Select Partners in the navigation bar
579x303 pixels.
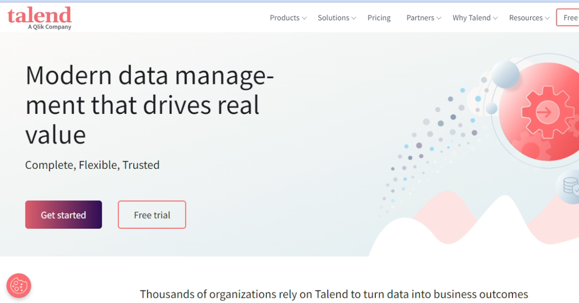pyautogui.click(x=420, y=17)
